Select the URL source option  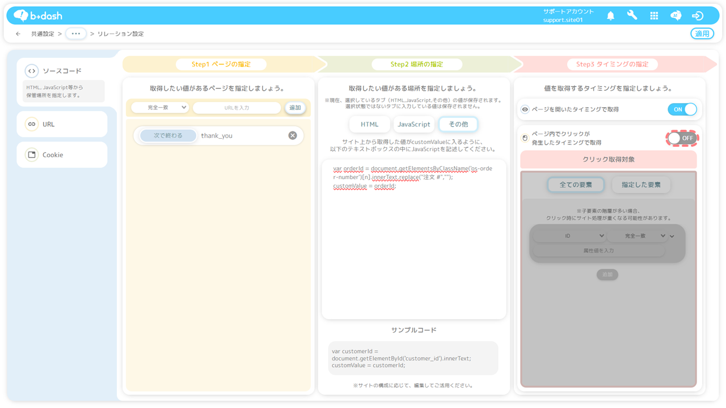coord(62,124)
